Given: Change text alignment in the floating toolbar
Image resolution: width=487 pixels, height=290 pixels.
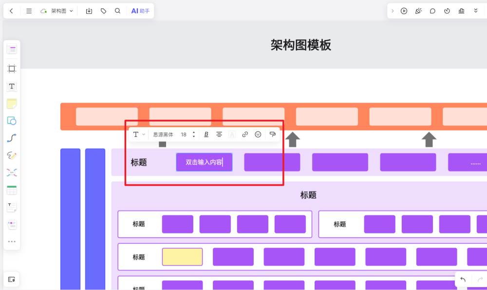Looking at the screenshot, I should [219, 134].
